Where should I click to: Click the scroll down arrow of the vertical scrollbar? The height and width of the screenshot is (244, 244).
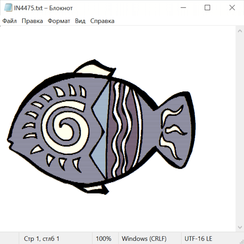[240, 227]
